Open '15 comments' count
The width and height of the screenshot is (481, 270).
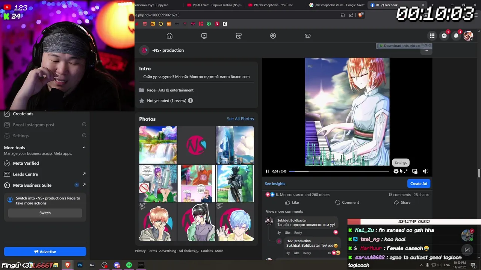[x=399, y=195]
